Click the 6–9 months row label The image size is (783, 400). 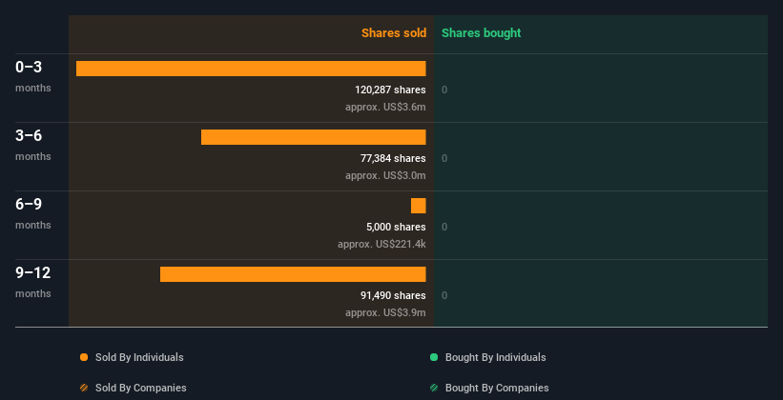point(33,213)
